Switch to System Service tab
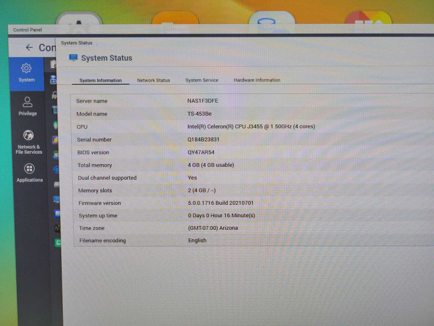Viewport: 434px width, 326px height. pos(202,80)
